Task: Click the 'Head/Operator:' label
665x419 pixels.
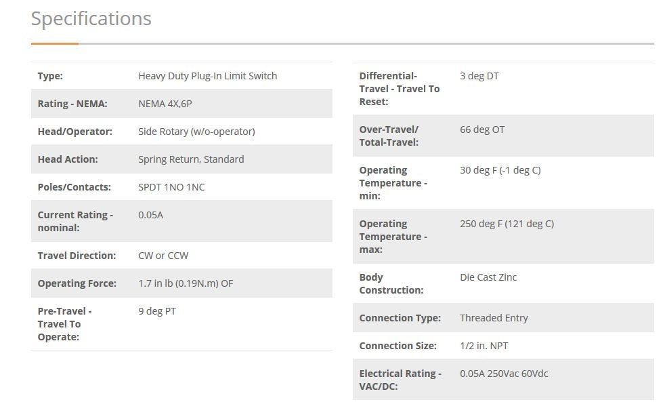Action: pyautogui.click(x=75, y=132)
